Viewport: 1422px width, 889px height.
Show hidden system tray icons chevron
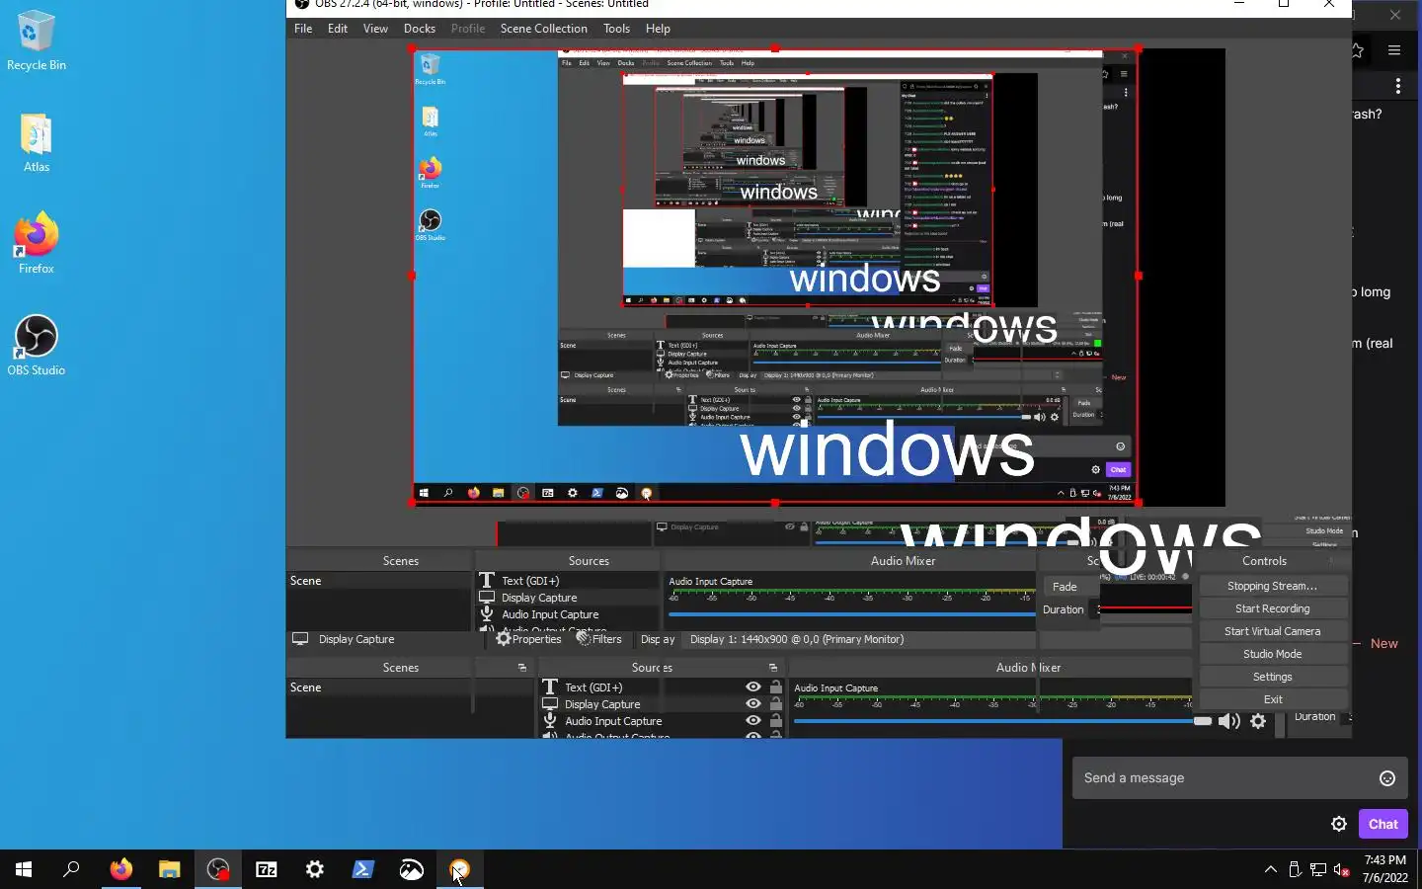coord(1271,869)
